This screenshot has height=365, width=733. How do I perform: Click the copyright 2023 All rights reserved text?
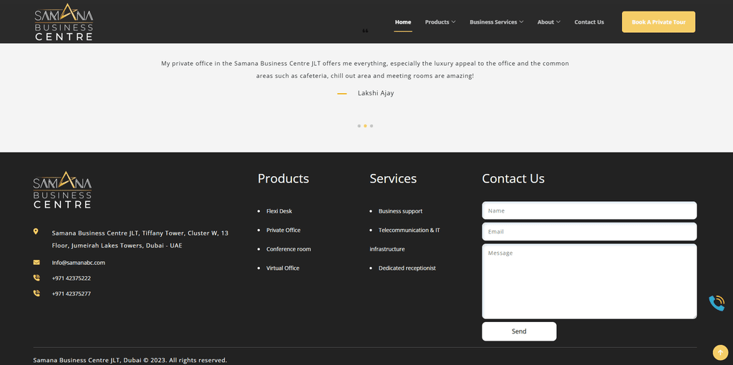click(x=130, y=360)
